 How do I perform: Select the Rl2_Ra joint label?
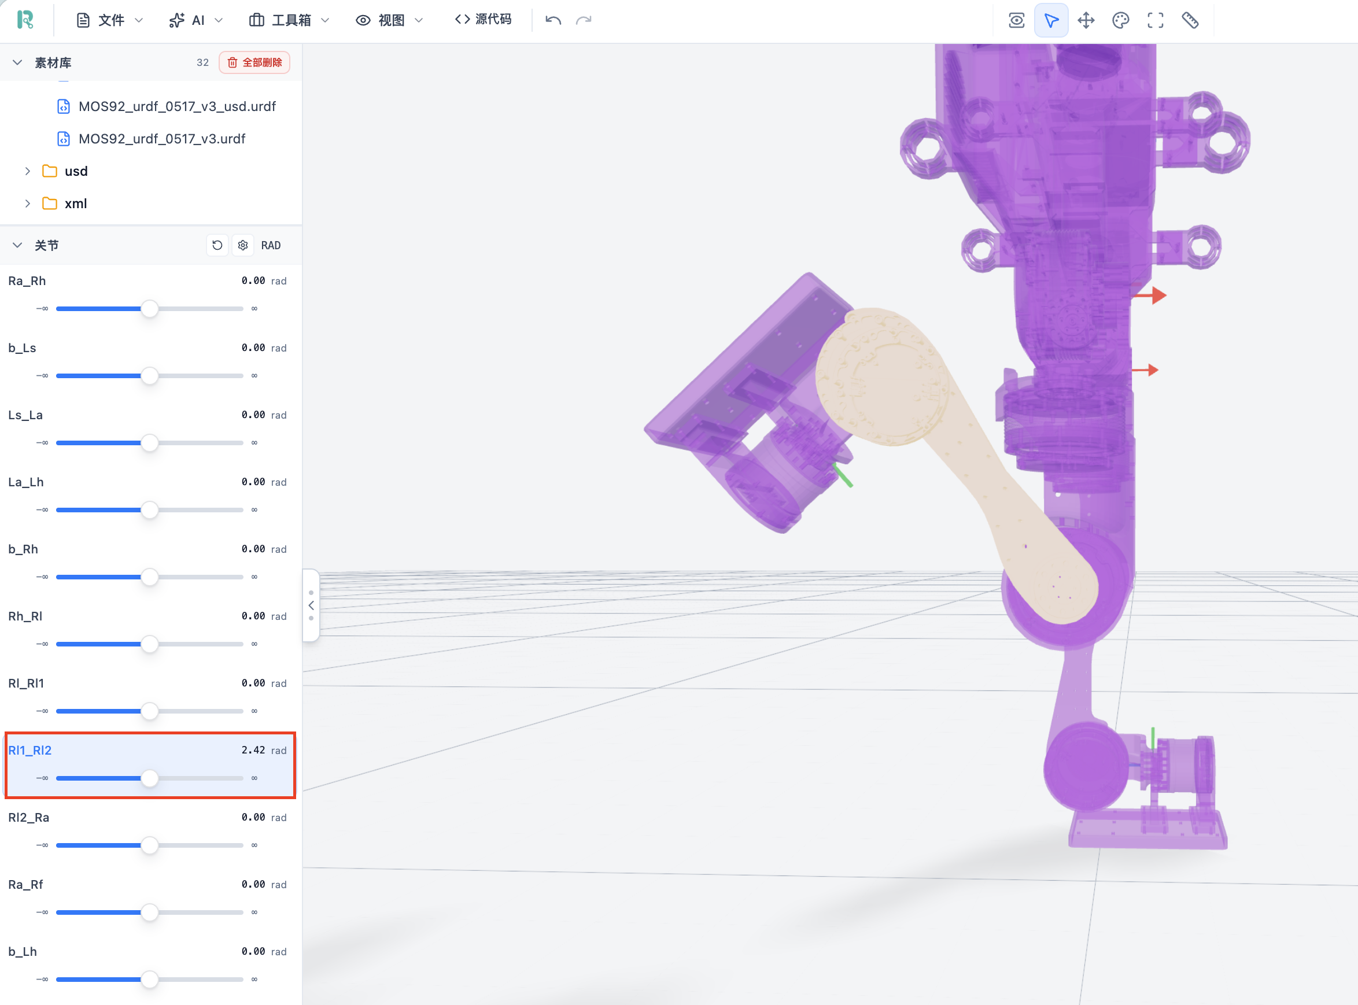click(x=28, y=818)
